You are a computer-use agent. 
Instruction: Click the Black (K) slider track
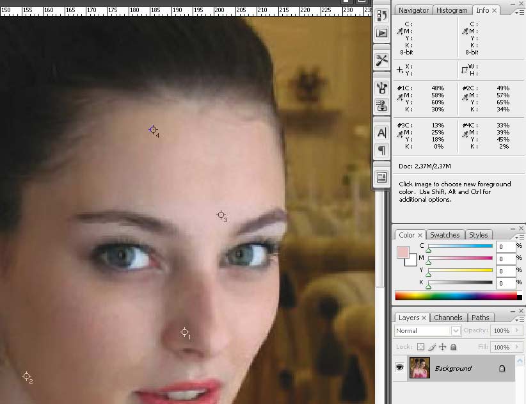tap(460, 282)
